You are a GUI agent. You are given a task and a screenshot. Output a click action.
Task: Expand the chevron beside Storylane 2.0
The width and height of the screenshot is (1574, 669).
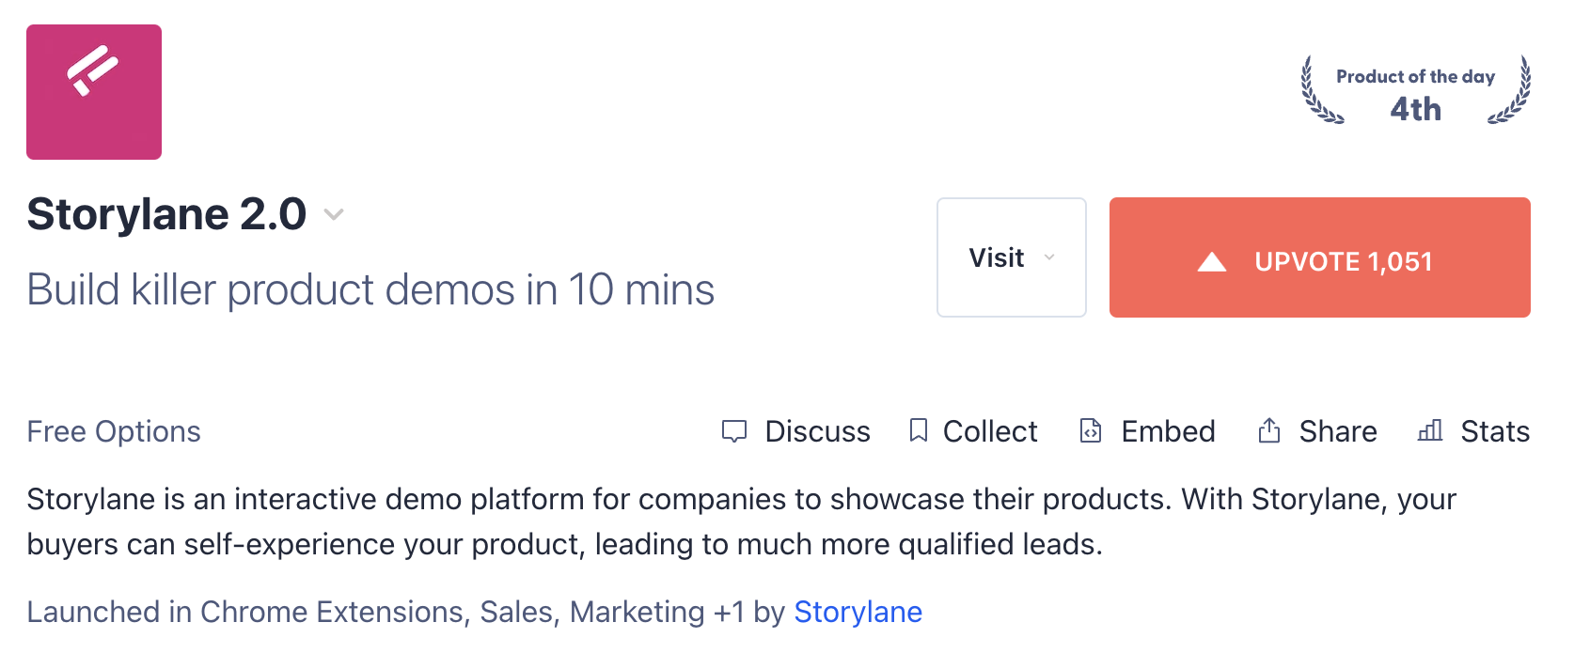click(x=334, y=215)
